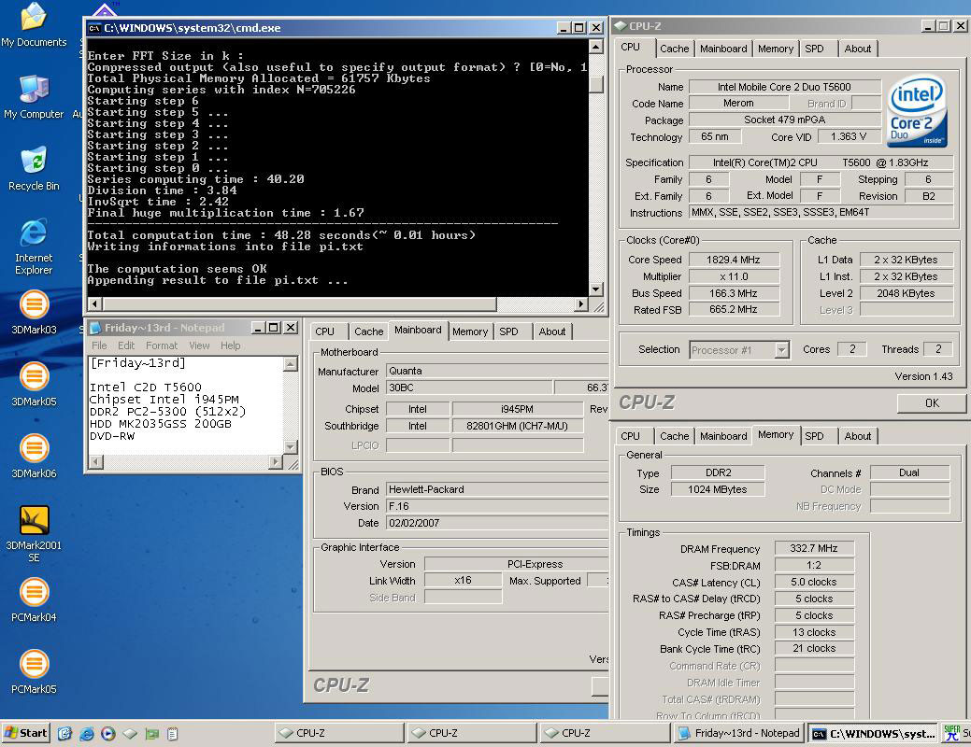Click the cmd.exe title bar system icon

coord(94,28)
